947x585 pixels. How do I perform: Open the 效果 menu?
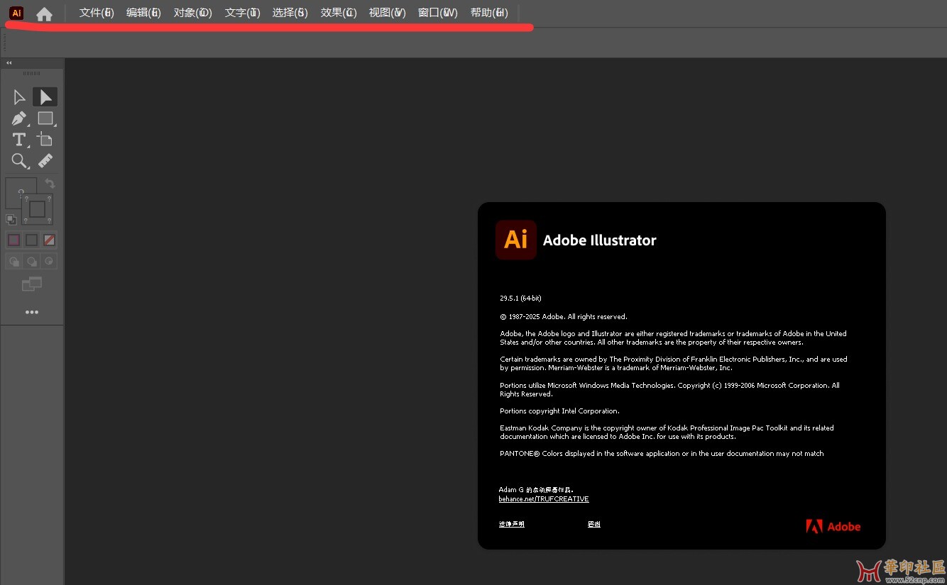(339, 13)
